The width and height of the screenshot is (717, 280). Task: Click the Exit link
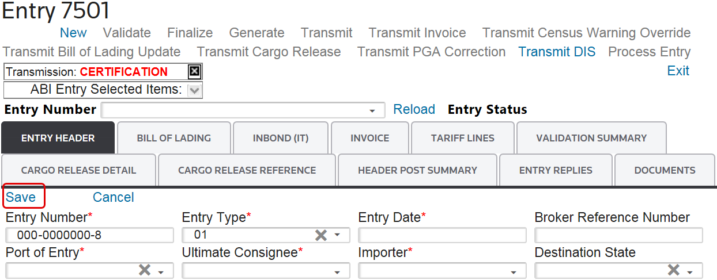(x=678, y=71)
